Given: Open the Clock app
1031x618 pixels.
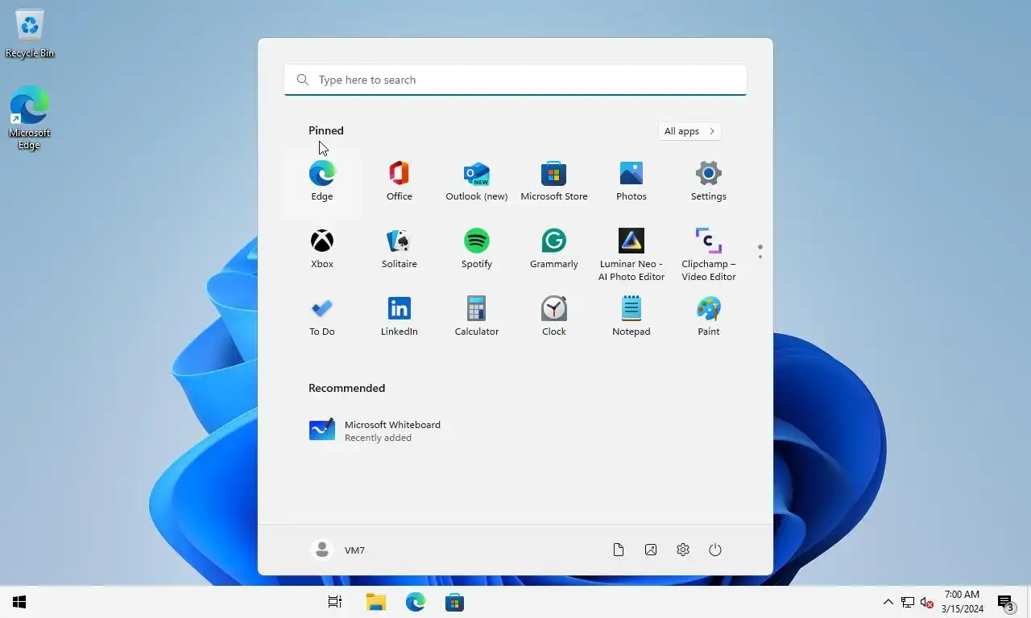Looking at the screenshot, I should [554, 317].
